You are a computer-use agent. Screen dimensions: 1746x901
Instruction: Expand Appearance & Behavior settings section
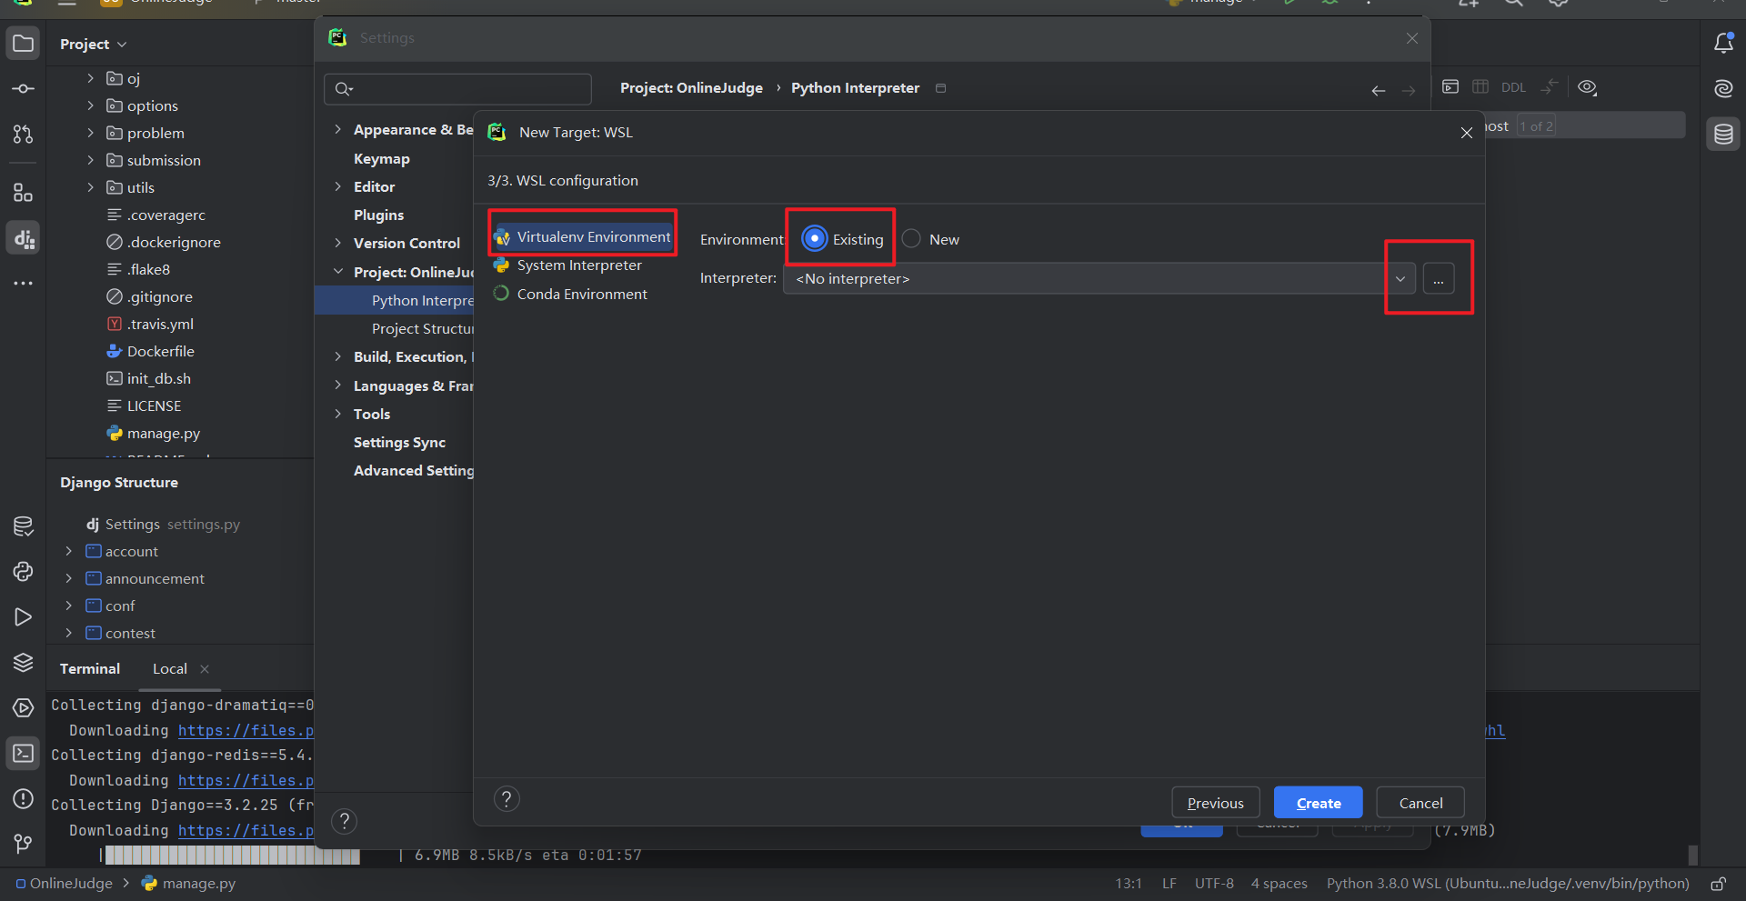337,129
